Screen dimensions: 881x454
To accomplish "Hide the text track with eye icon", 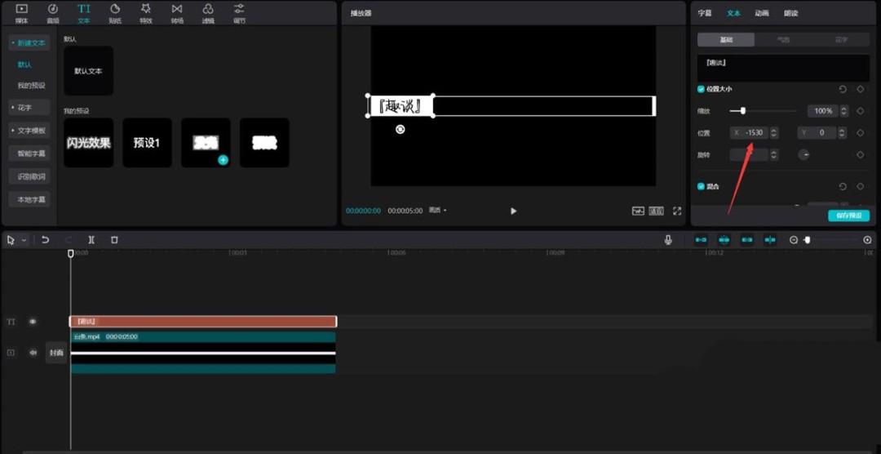I will click(33, 322).
